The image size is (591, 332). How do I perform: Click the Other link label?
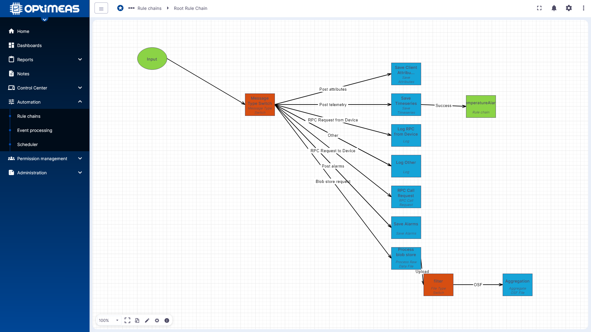tap(333, 135)
